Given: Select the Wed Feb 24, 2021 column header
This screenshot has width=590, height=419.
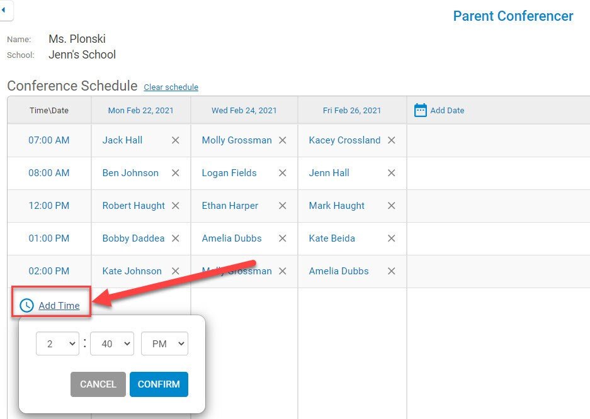Looking at the screenshot, I should [244, 110].
